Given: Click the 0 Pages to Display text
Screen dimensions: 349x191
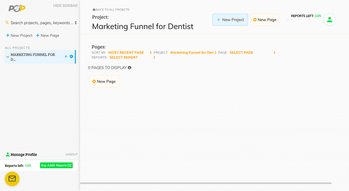Looking at the screenshot, I should coord(107,68).
